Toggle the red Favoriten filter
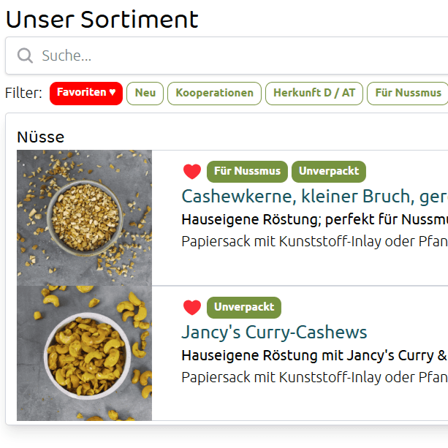This screenshot has width=448, height=448. (86, 93)
